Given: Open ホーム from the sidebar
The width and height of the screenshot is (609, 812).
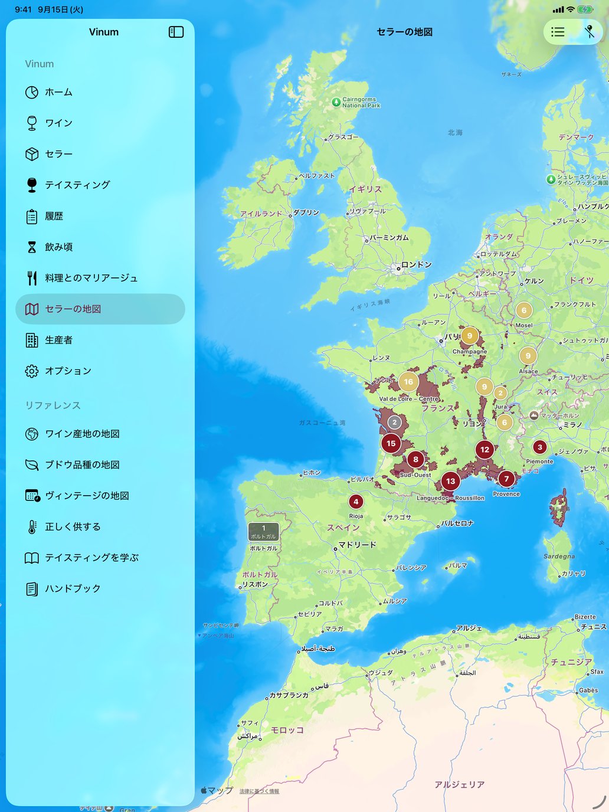Looking at the screenshot, I should coord(100,92).
